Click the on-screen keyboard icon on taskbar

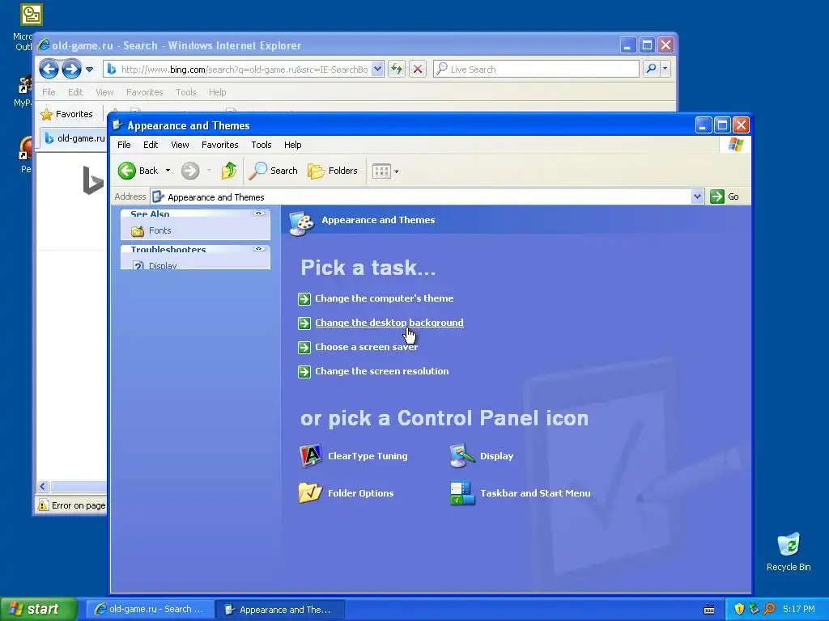[x=709, y=610]
